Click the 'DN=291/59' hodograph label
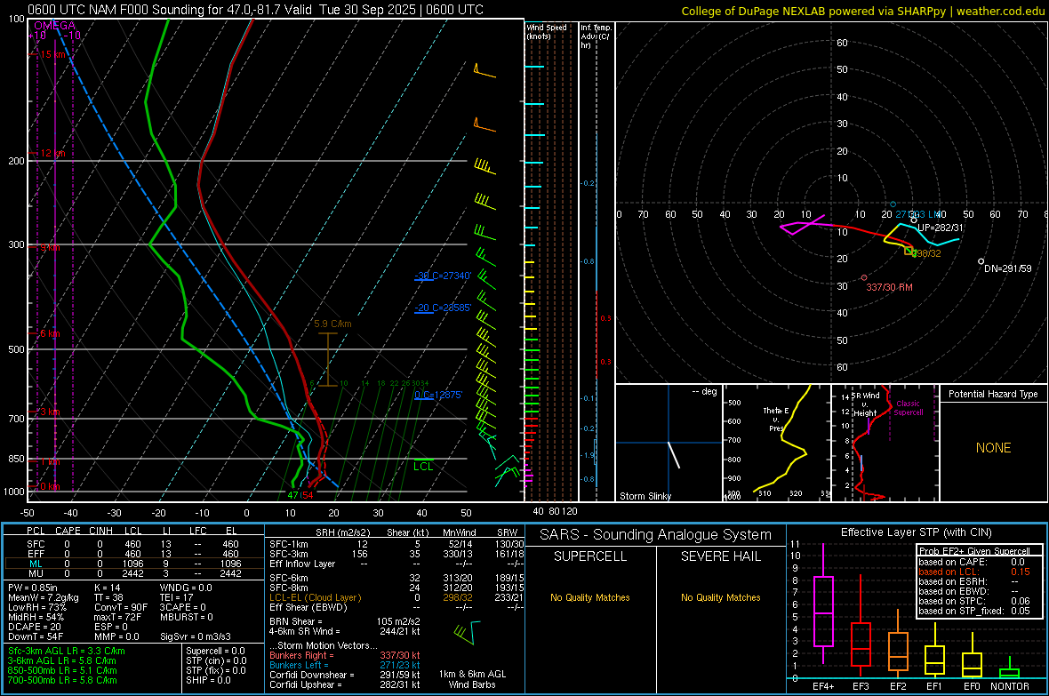The height and width of the screenshot is (696, 1049). coord(1007,268)
